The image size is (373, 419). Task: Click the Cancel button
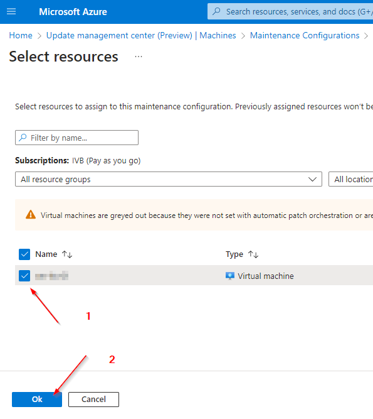(93, 400)
